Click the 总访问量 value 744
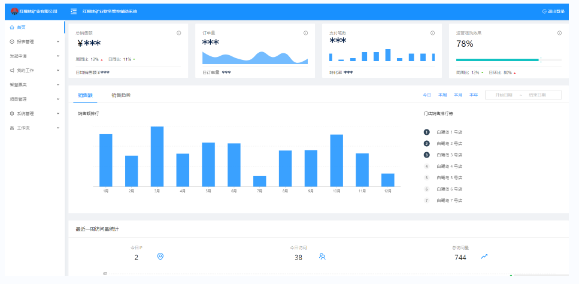Viewport: 579px width, 284px height. pyautogui.click(x=460, y=258)
